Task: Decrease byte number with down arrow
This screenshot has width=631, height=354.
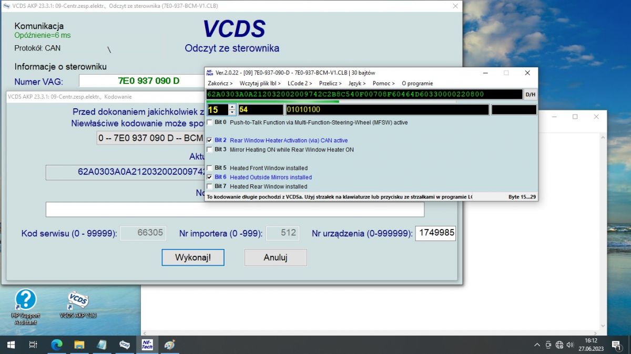Action: pyautogui.click(x=232, y=112)
